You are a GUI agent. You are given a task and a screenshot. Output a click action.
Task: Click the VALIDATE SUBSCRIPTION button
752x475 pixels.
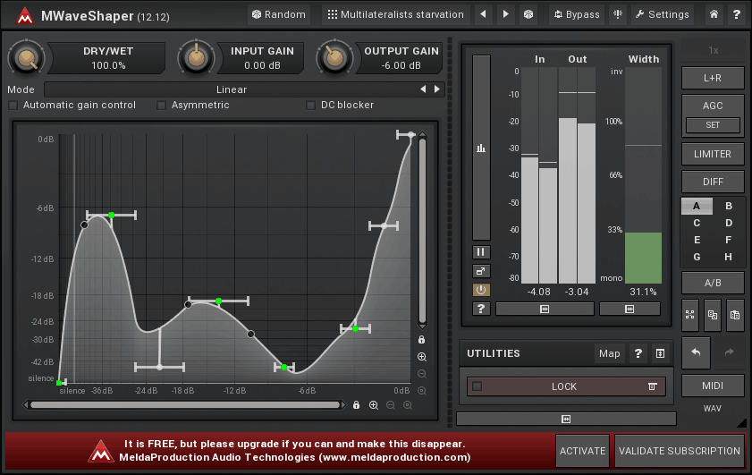[680, 451]
